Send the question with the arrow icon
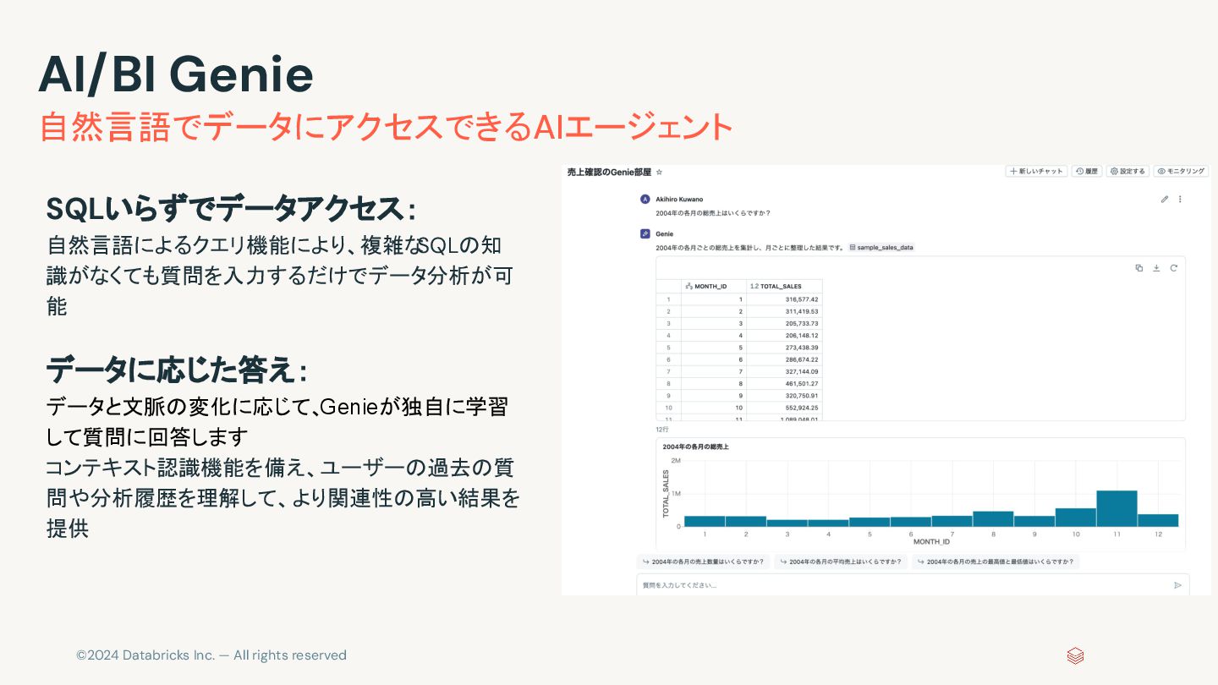The width and height of the screenshot is (1218, 685). point(1177,584)
